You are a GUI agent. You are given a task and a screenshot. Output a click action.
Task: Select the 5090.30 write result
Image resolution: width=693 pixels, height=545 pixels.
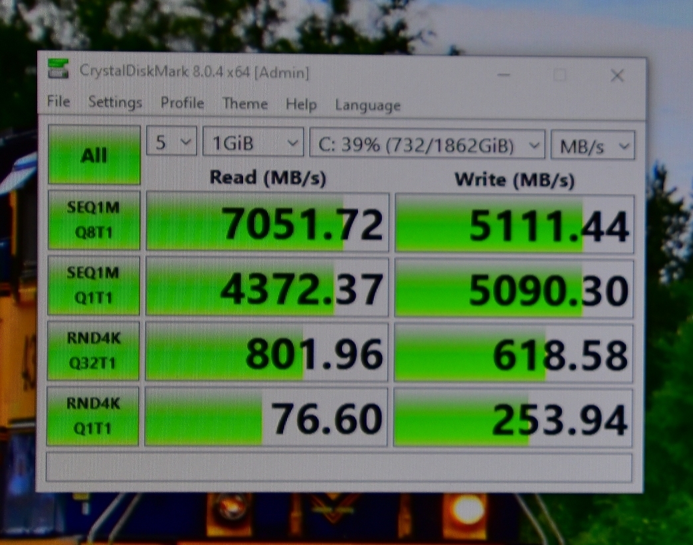[x=514, y=289]
